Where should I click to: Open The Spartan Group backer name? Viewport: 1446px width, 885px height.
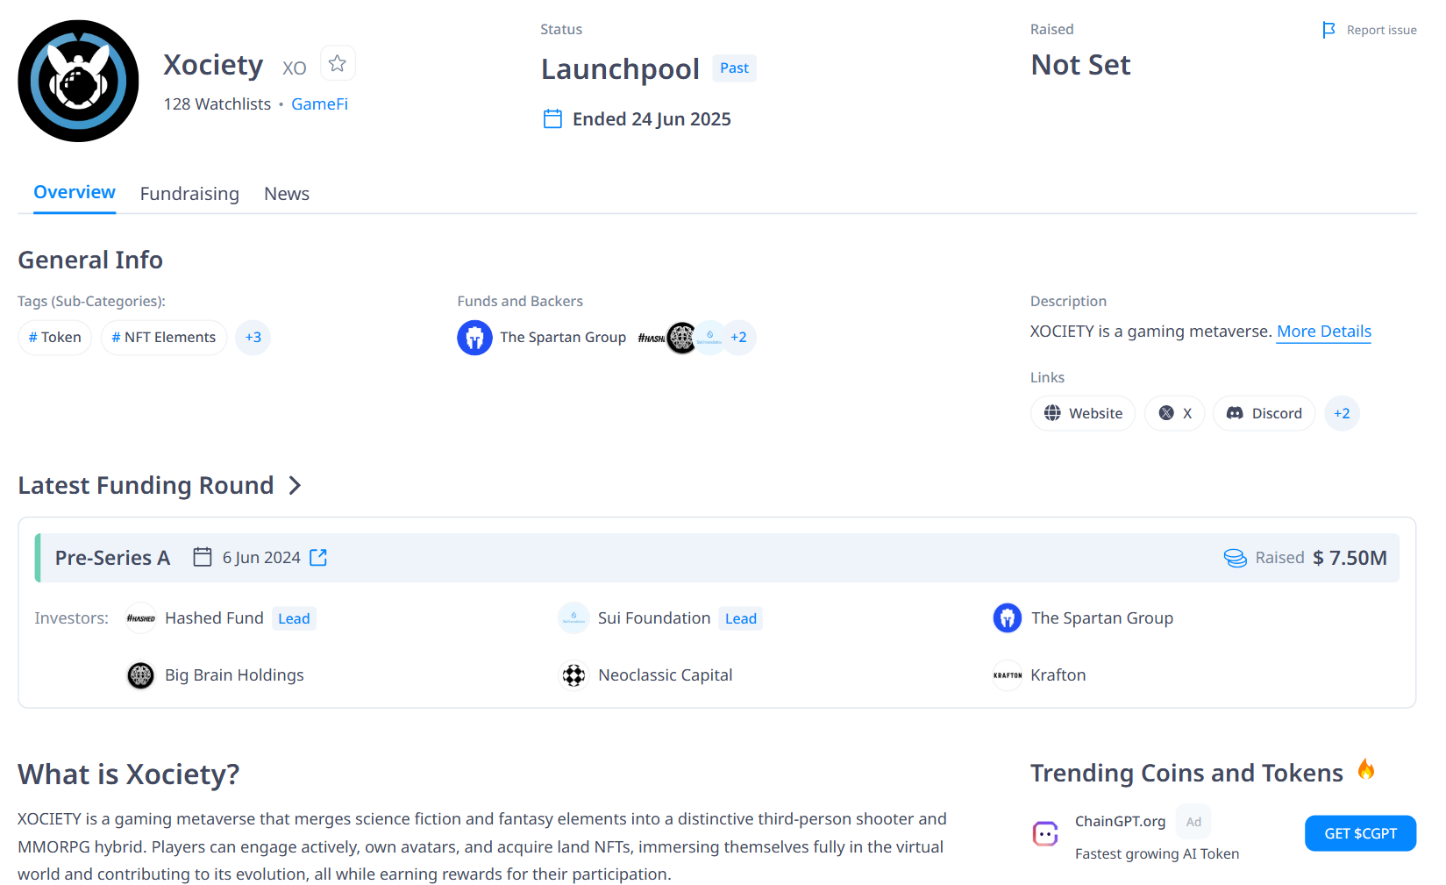(x=563, y=338)
